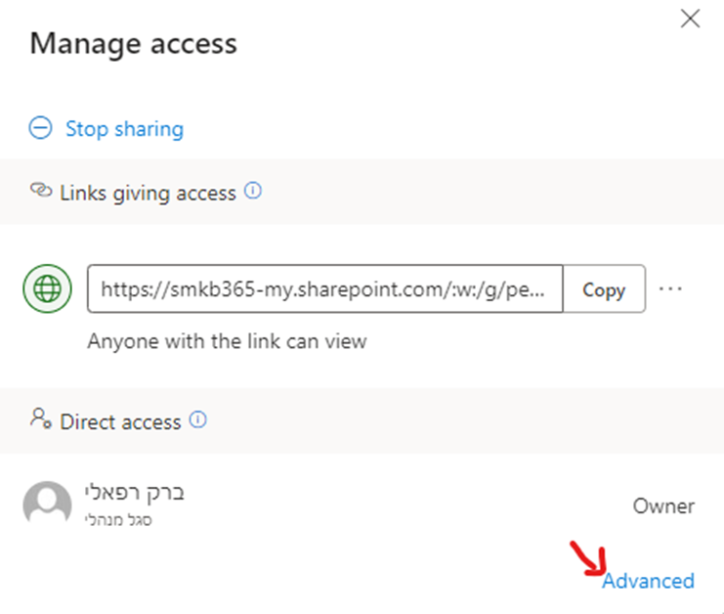
Task: Click the 'Anyone with the link can view' text
Action: click(x=227, y=341)
